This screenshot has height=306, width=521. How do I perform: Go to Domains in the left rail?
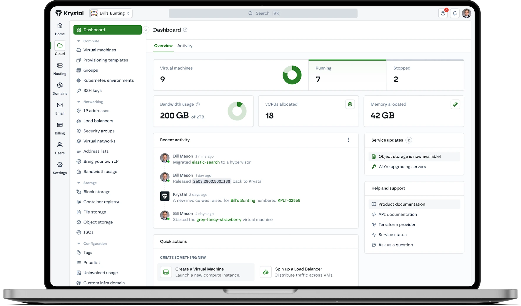pyautogui.click(x=60, y=88)
